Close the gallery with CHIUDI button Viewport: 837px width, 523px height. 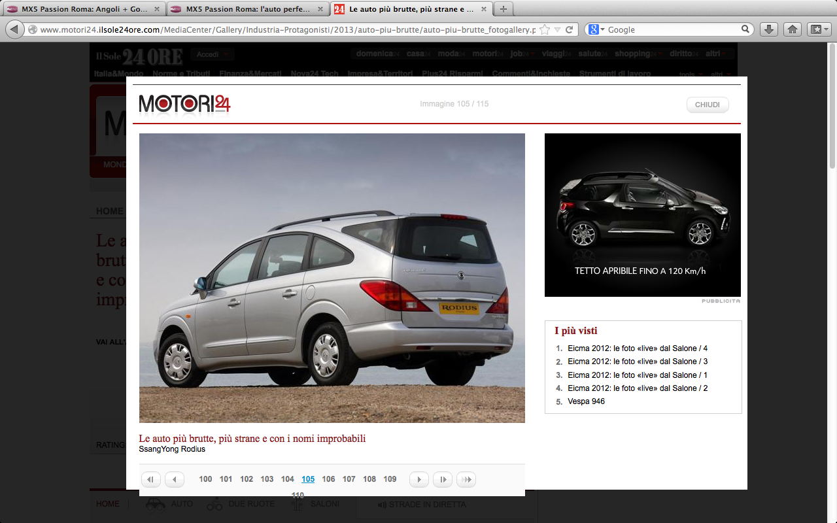708,105
